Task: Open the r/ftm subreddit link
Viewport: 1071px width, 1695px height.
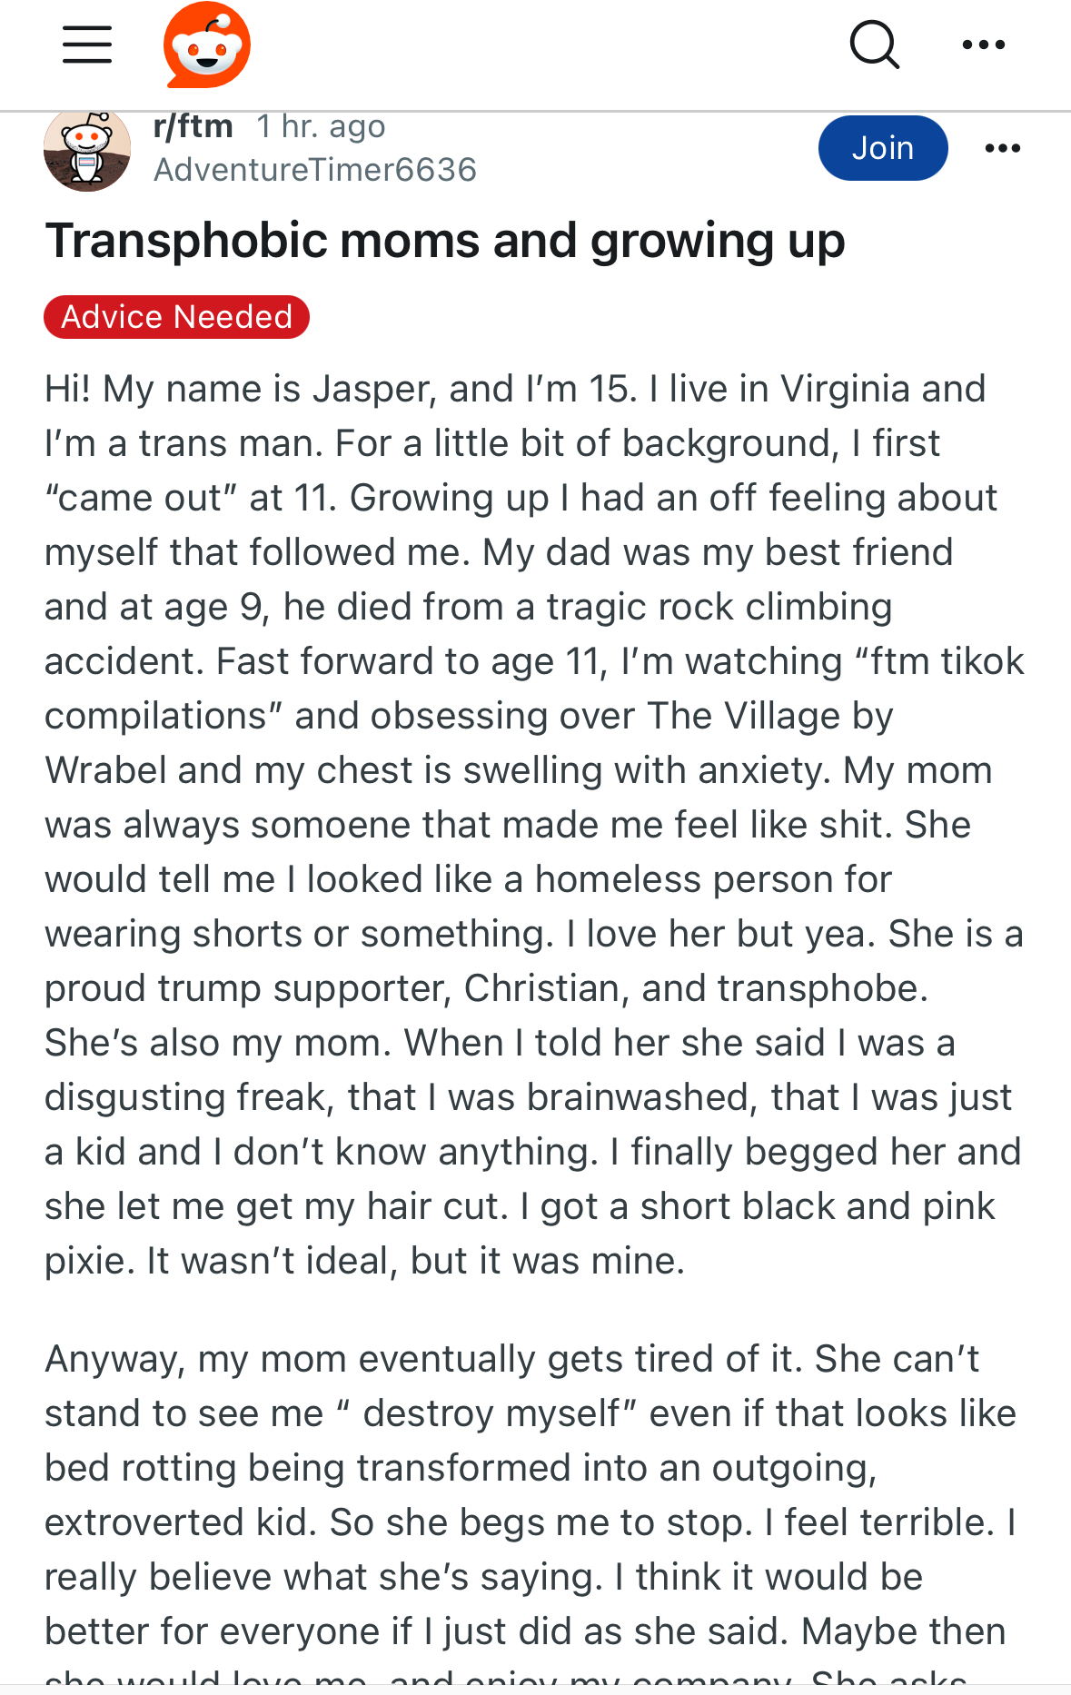Action: [193, 126]
